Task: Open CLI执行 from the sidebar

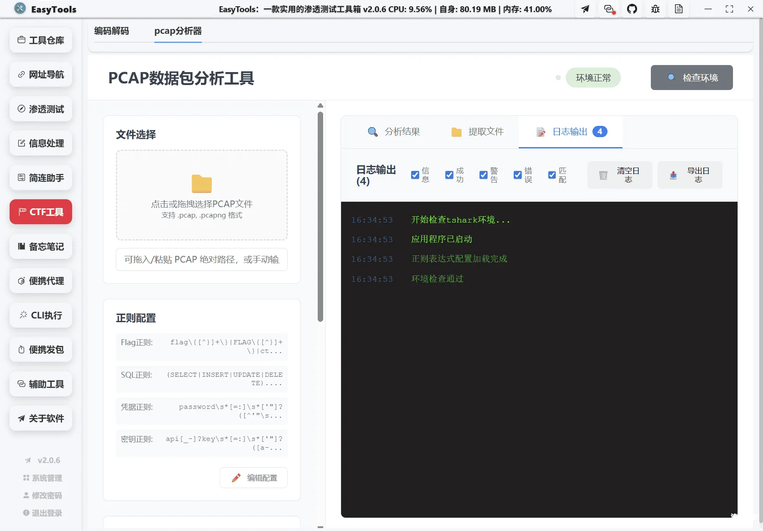Action: click(40, 315)
